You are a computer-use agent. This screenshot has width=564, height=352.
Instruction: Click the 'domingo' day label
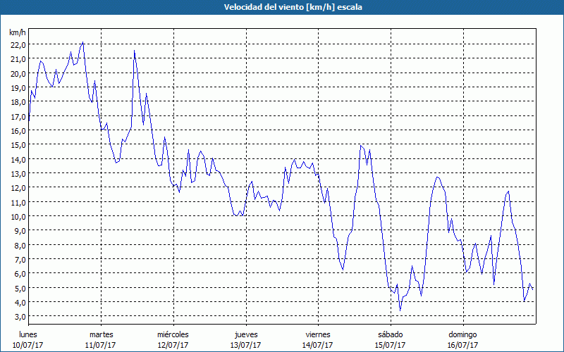462,334
